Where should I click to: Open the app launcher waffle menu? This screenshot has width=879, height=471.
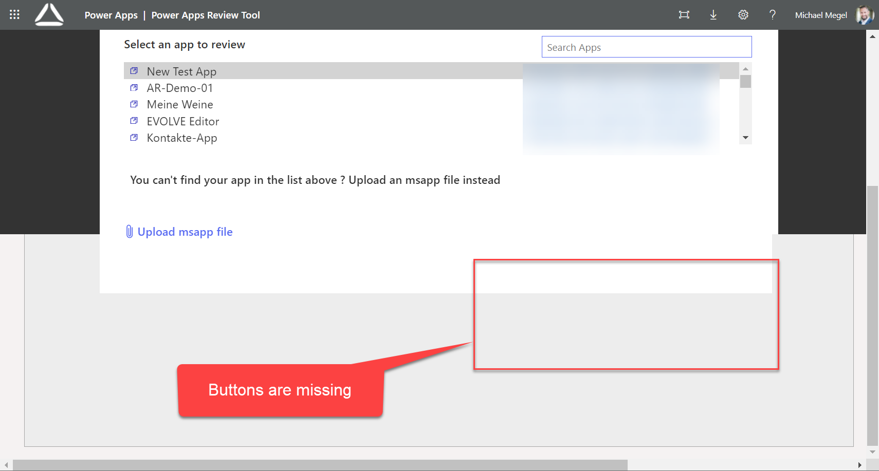tap(14, 14)
